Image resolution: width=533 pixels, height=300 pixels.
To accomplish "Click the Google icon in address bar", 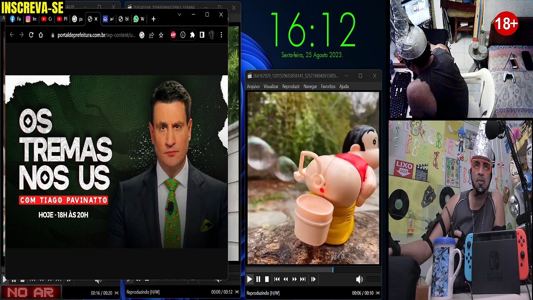I will click(142, 35).
